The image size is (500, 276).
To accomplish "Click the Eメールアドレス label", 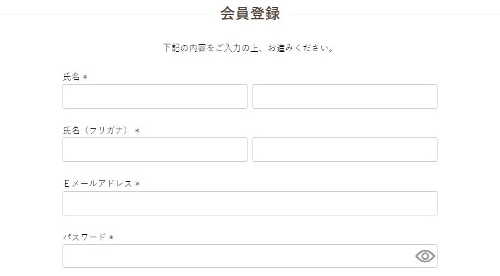I will pyautogui.click(x=97, y=184).
